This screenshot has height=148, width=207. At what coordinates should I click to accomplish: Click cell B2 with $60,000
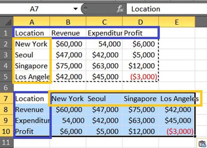click(68, 44)
